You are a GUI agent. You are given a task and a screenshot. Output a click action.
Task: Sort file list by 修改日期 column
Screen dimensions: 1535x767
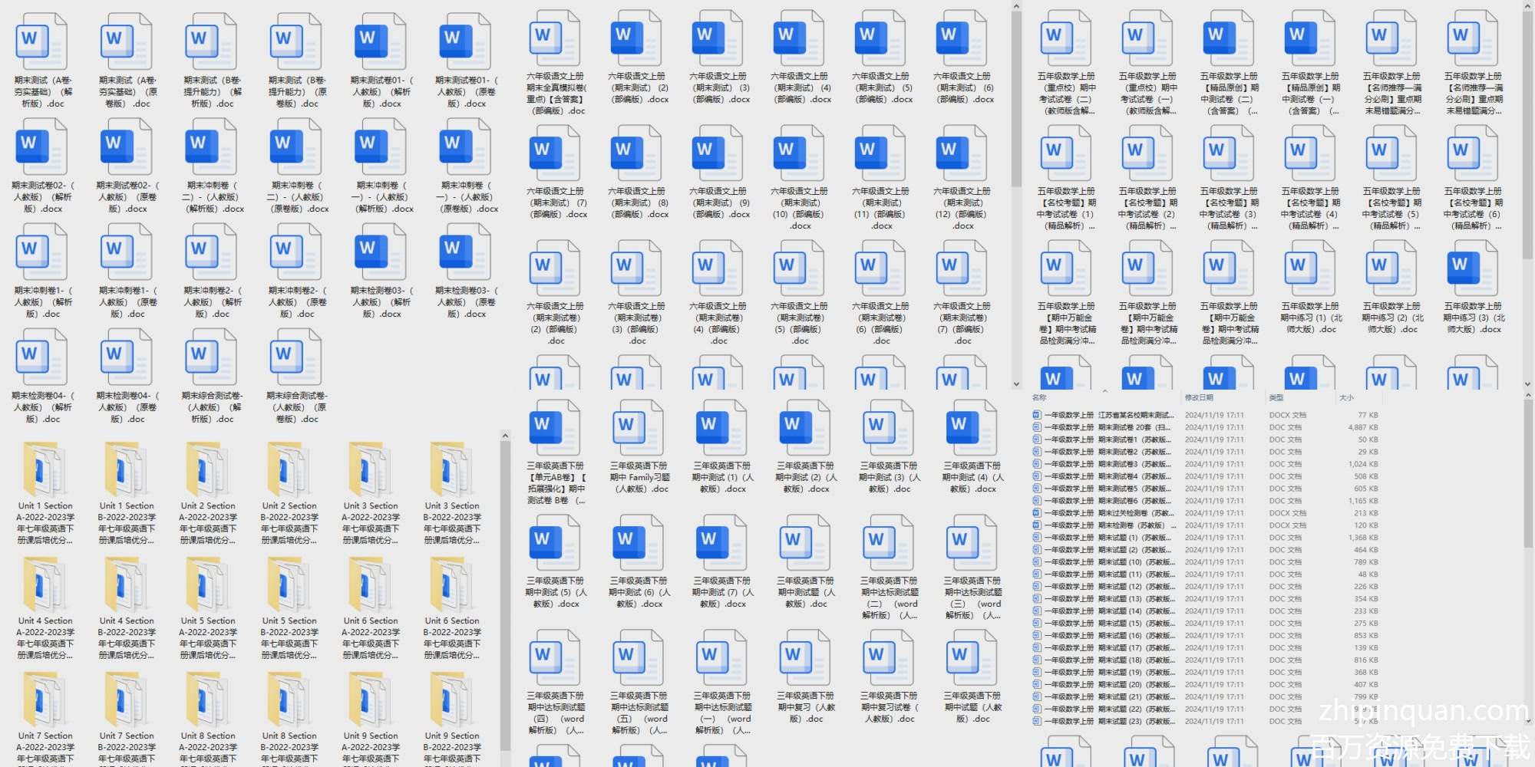1199,397
